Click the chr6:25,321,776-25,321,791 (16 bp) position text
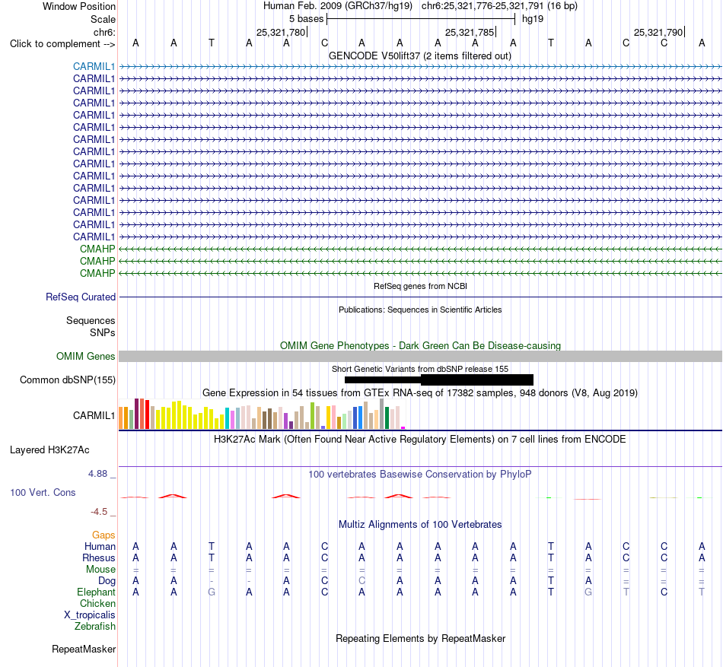This screenshot has height=667, width=723. (x=499, y=6)
